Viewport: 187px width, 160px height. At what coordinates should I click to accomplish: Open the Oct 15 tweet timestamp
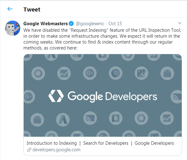pyautogui.click(x=115, y=24)
